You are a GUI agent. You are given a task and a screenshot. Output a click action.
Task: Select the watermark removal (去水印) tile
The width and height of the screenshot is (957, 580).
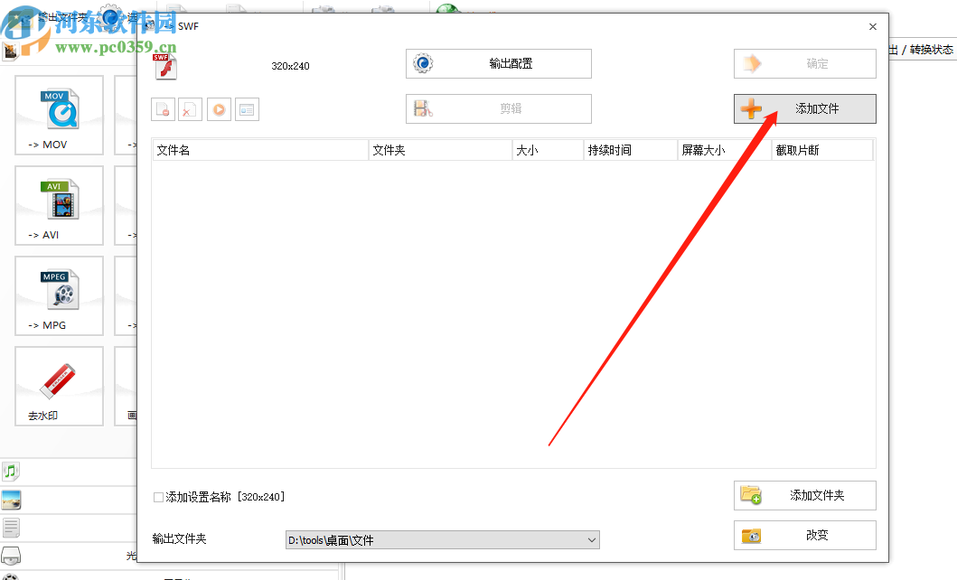tap(60, 386)
